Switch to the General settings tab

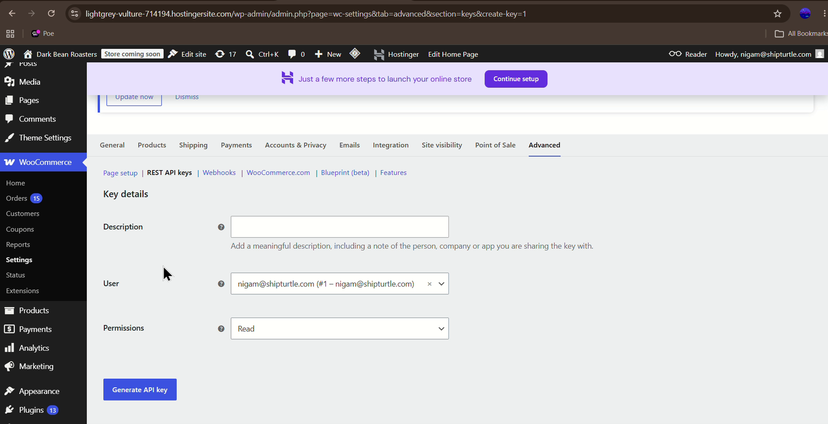coord(112,145)
